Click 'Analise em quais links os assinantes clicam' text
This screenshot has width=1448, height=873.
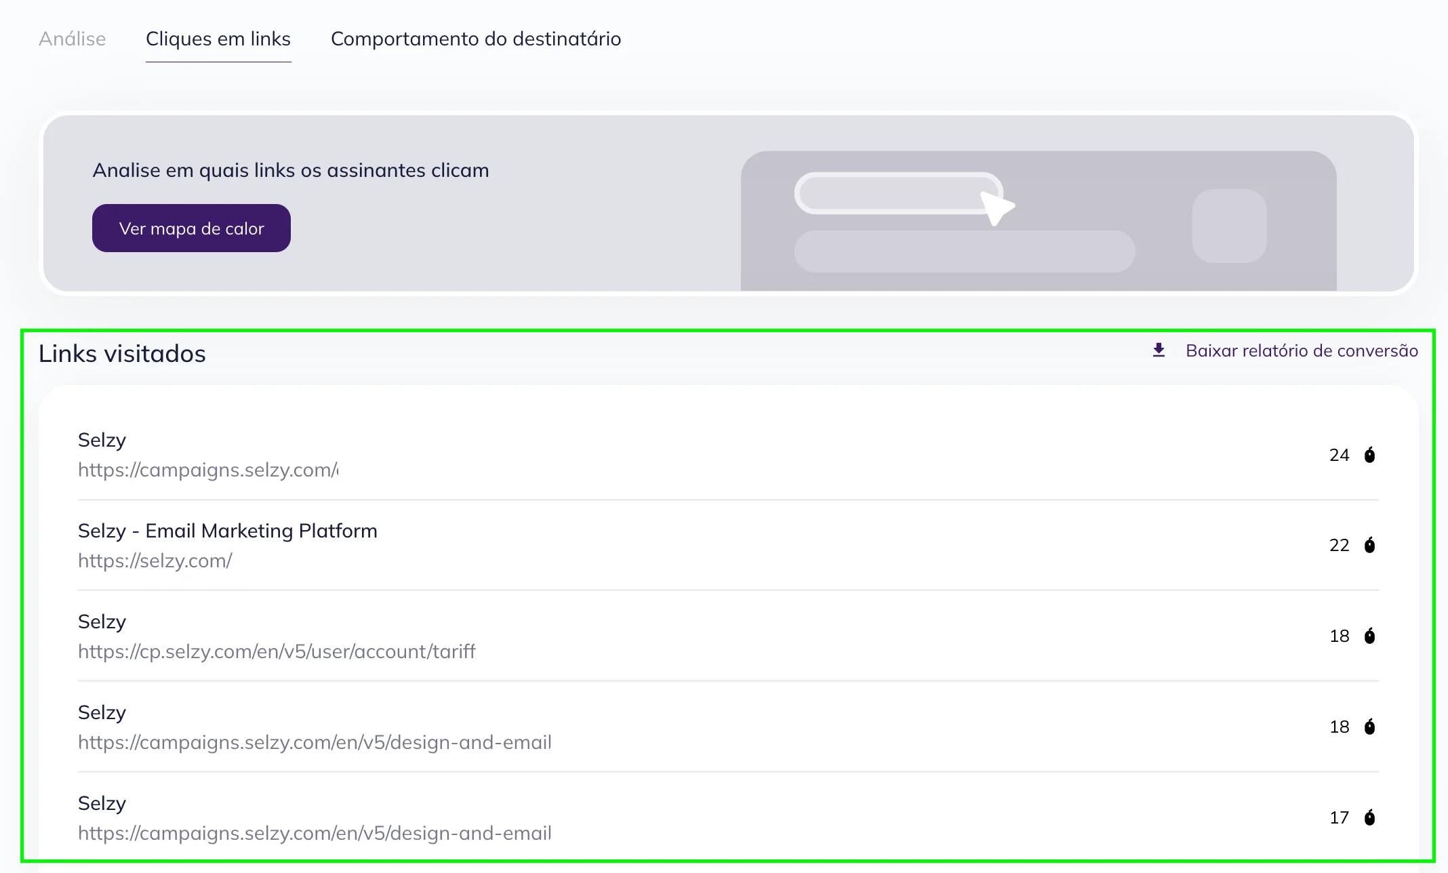tap(291, 170)
